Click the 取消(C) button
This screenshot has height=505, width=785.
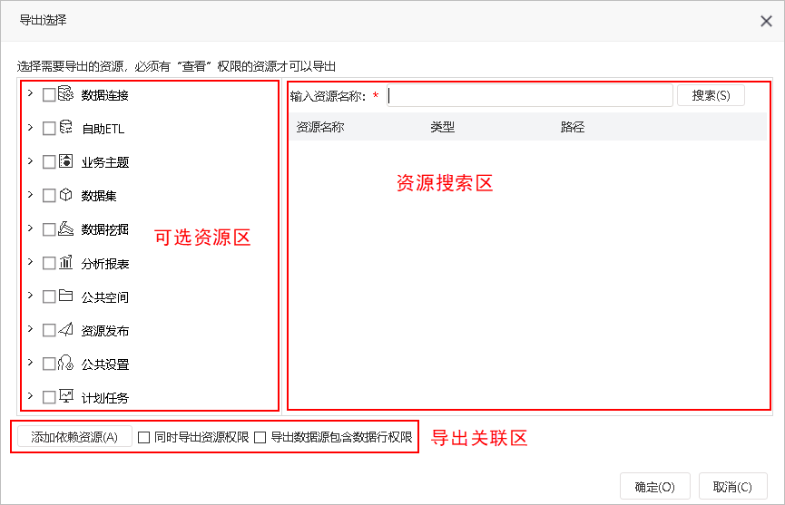732,487
